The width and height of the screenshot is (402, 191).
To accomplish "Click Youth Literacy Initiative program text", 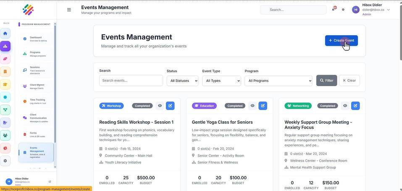I will click(123, 162).
